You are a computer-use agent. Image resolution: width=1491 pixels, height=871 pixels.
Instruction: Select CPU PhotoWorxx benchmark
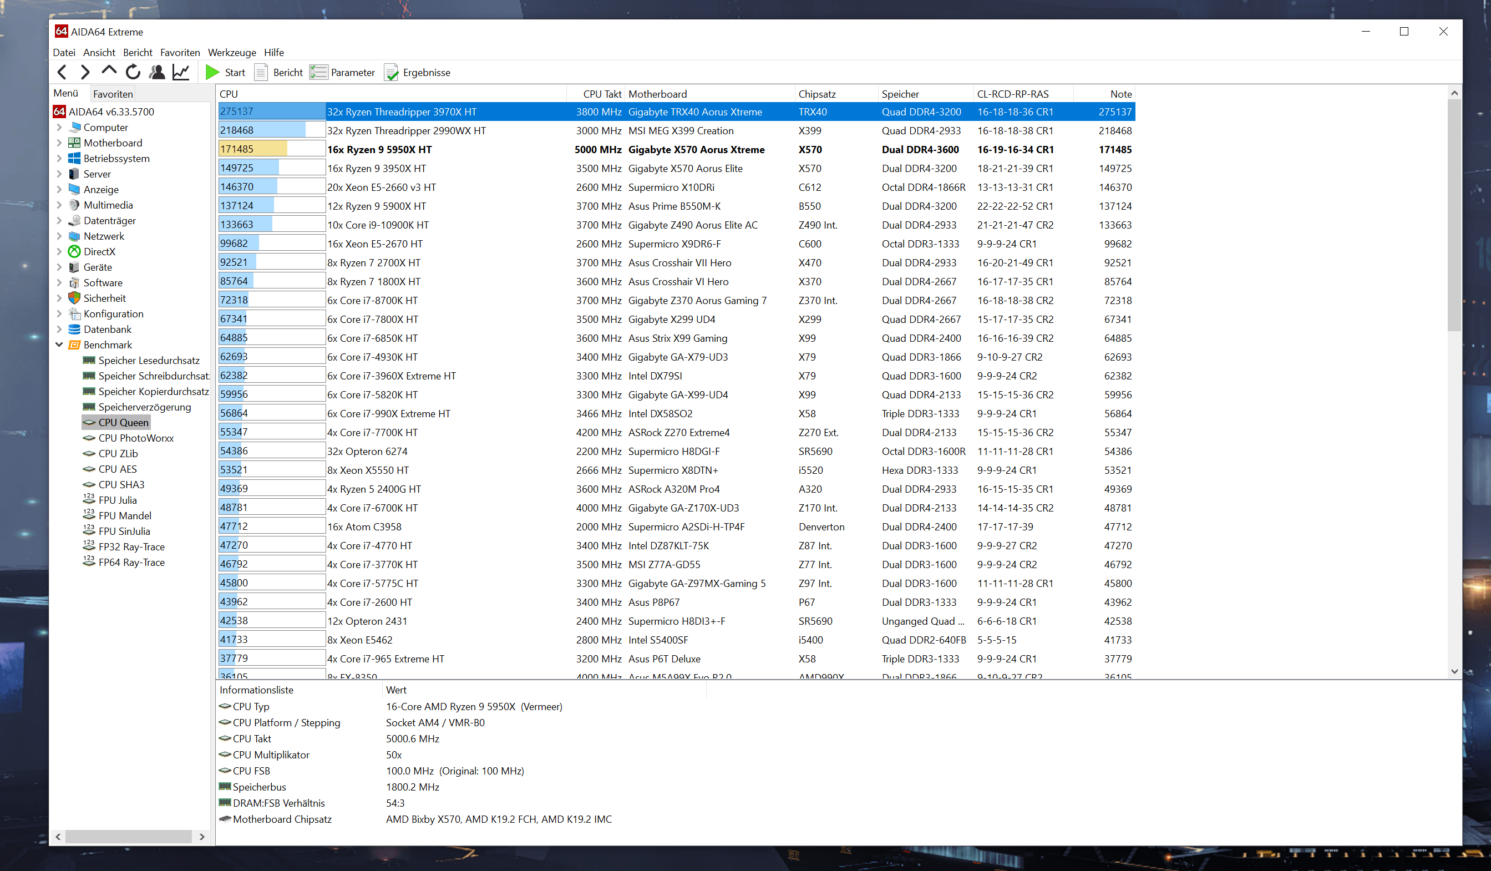click(128, 438)
